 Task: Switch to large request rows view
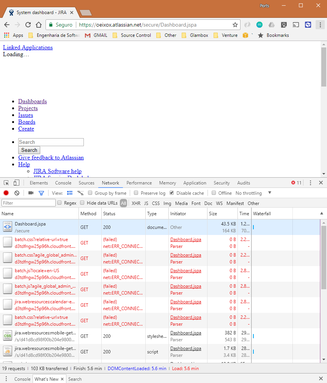(70, 193)
